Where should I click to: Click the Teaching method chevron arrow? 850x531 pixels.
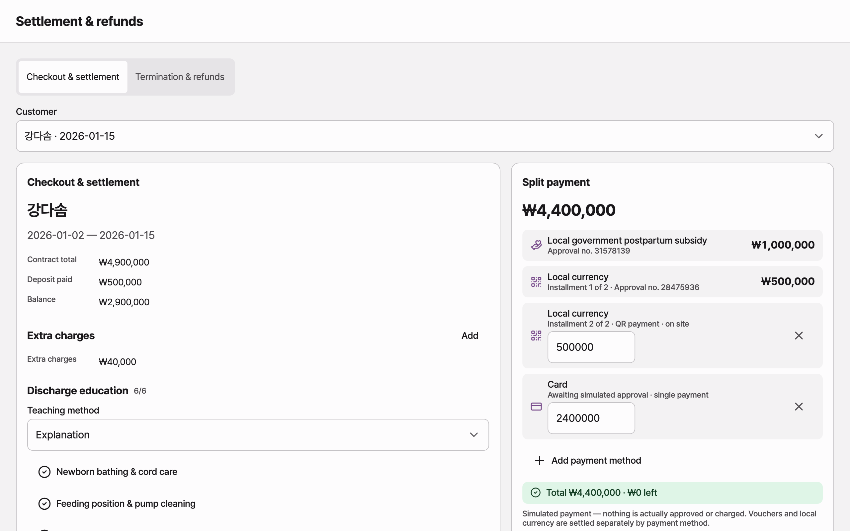point(474,435)
